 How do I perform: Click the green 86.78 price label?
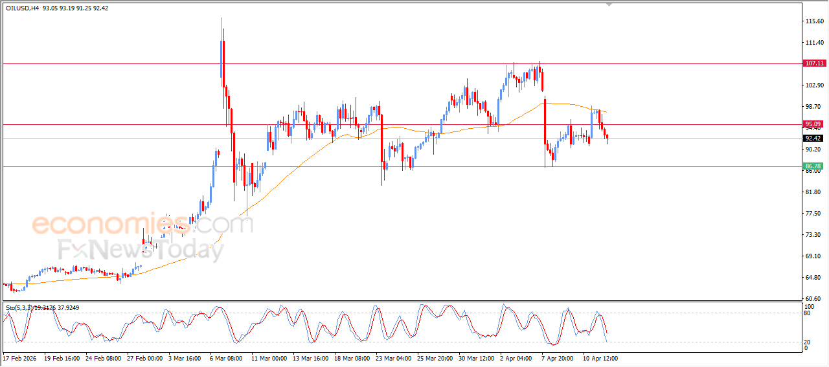tap(813, 166)
